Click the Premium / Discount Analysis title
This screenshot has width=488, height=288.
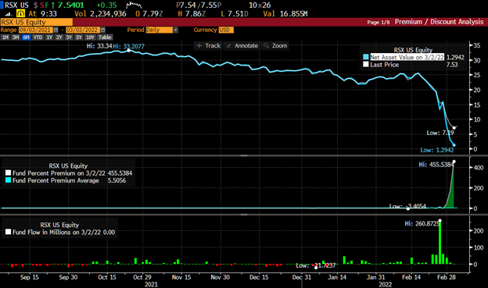440,22
